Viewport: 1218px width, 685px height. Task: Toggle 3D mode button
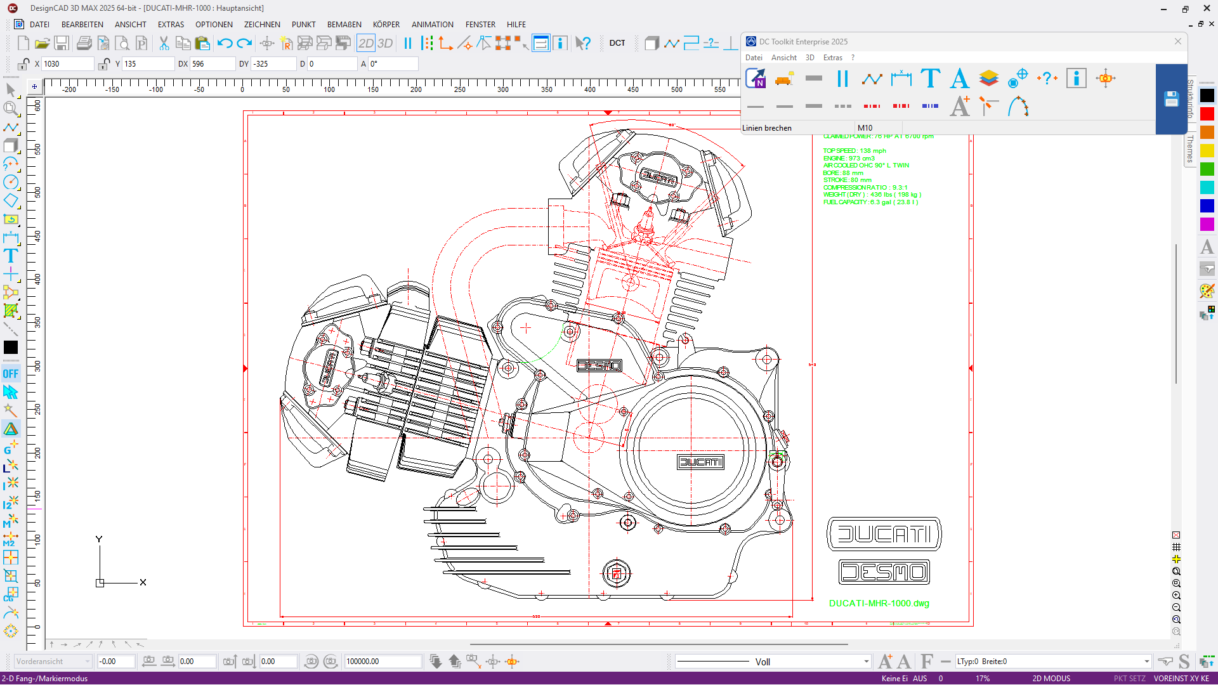point(385,43)
